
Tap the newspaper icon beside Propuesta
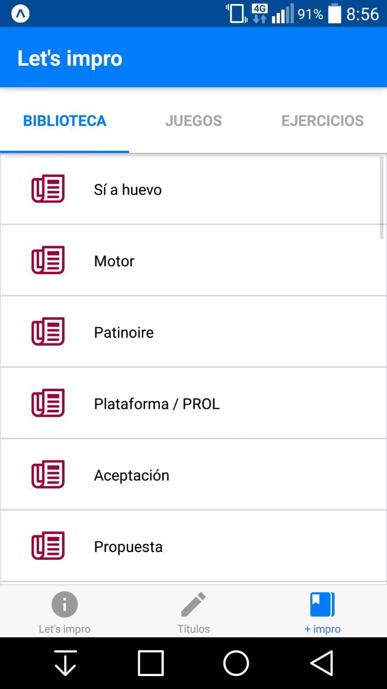coord(48,546)
